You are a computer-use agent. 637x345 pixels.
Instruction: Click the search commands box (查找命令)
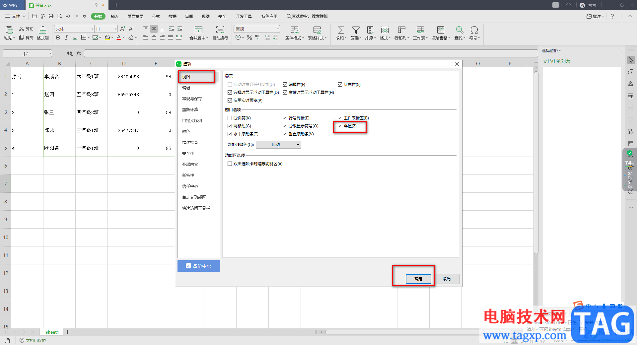click(x=307, y=16)
